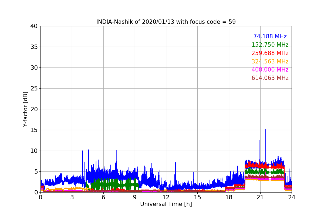
Task: Select the 259.688 MHz legend label
Action: (270, 53)
